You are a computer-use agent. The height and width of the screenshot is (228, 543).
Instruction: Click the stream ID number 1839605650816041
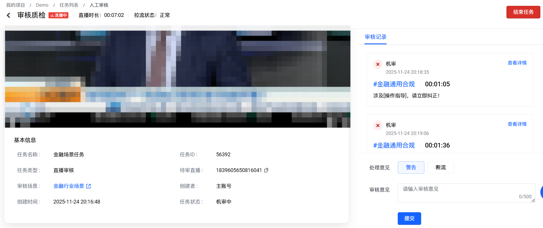(239, 170)
